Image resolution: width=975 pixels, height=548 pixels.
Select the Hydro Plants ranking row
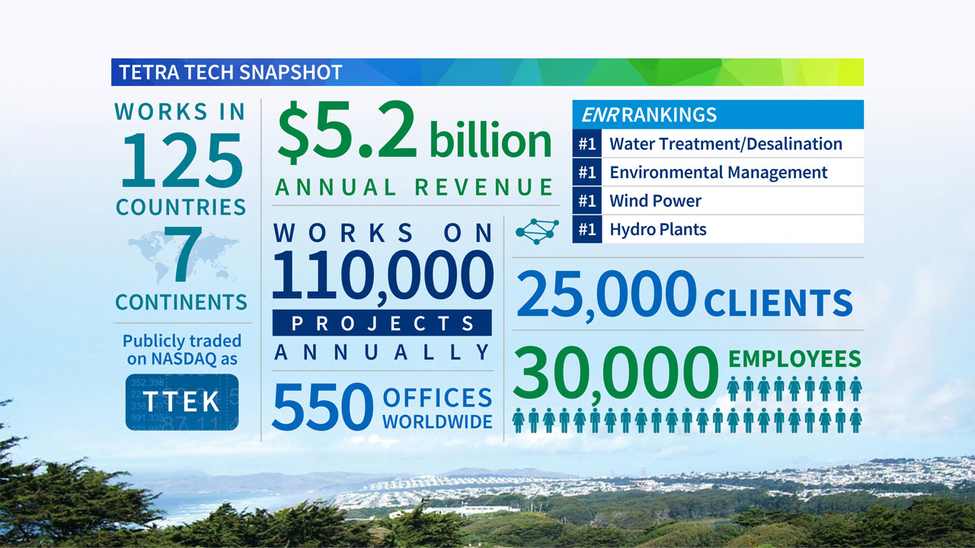click(718, 229)
